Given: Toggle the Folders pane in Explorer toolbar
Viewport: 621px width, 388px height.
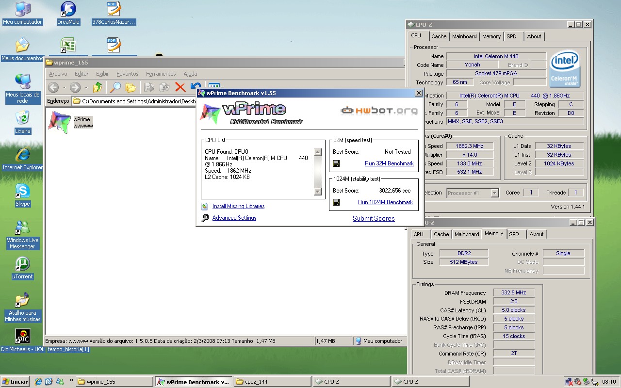Looking at the screenshot, I should coord(131,87).
